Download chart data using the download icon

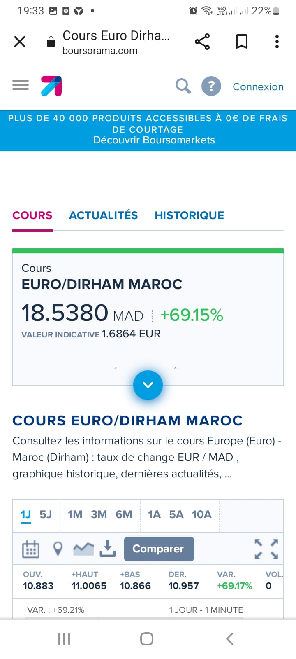click(x=107, y=549)
